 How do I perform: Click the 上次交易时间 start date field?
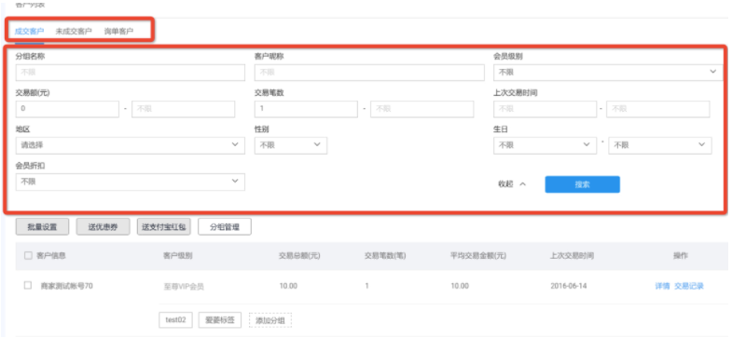pos(545,109)
